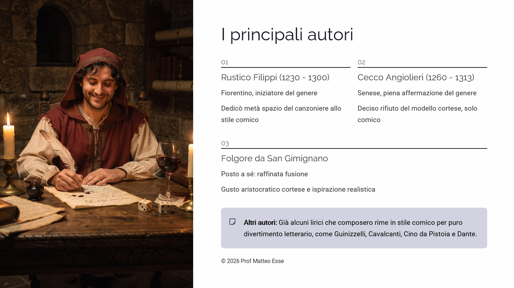Click the dice on the wooden table

155,206
